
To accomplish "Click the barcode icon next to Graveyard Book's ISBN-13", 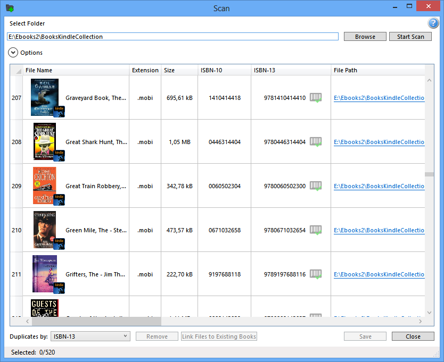I will [316, 97].
